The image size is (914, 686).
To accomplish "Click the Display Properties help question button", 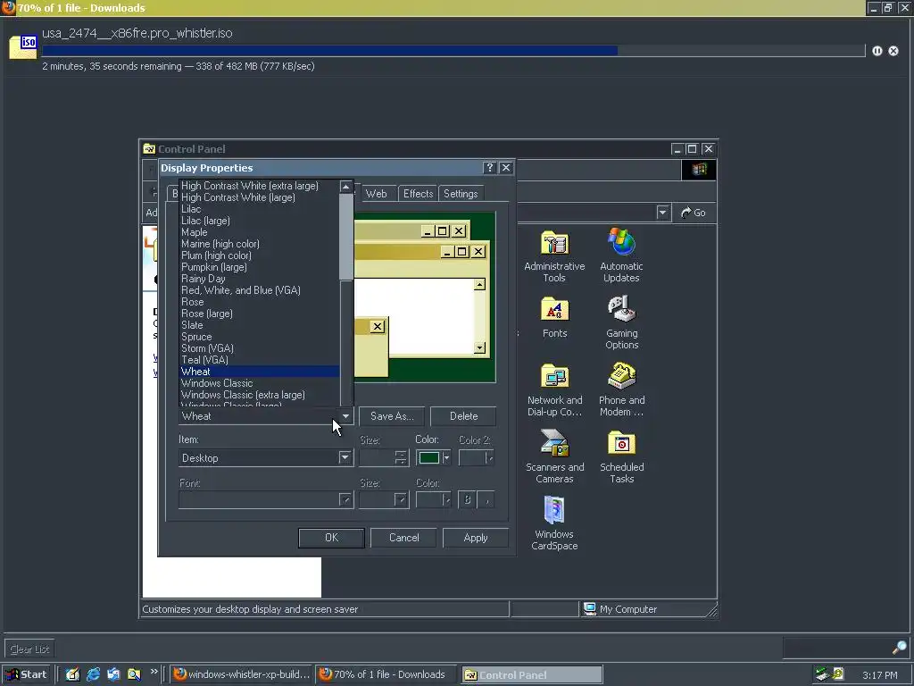I will click(490, 168).
